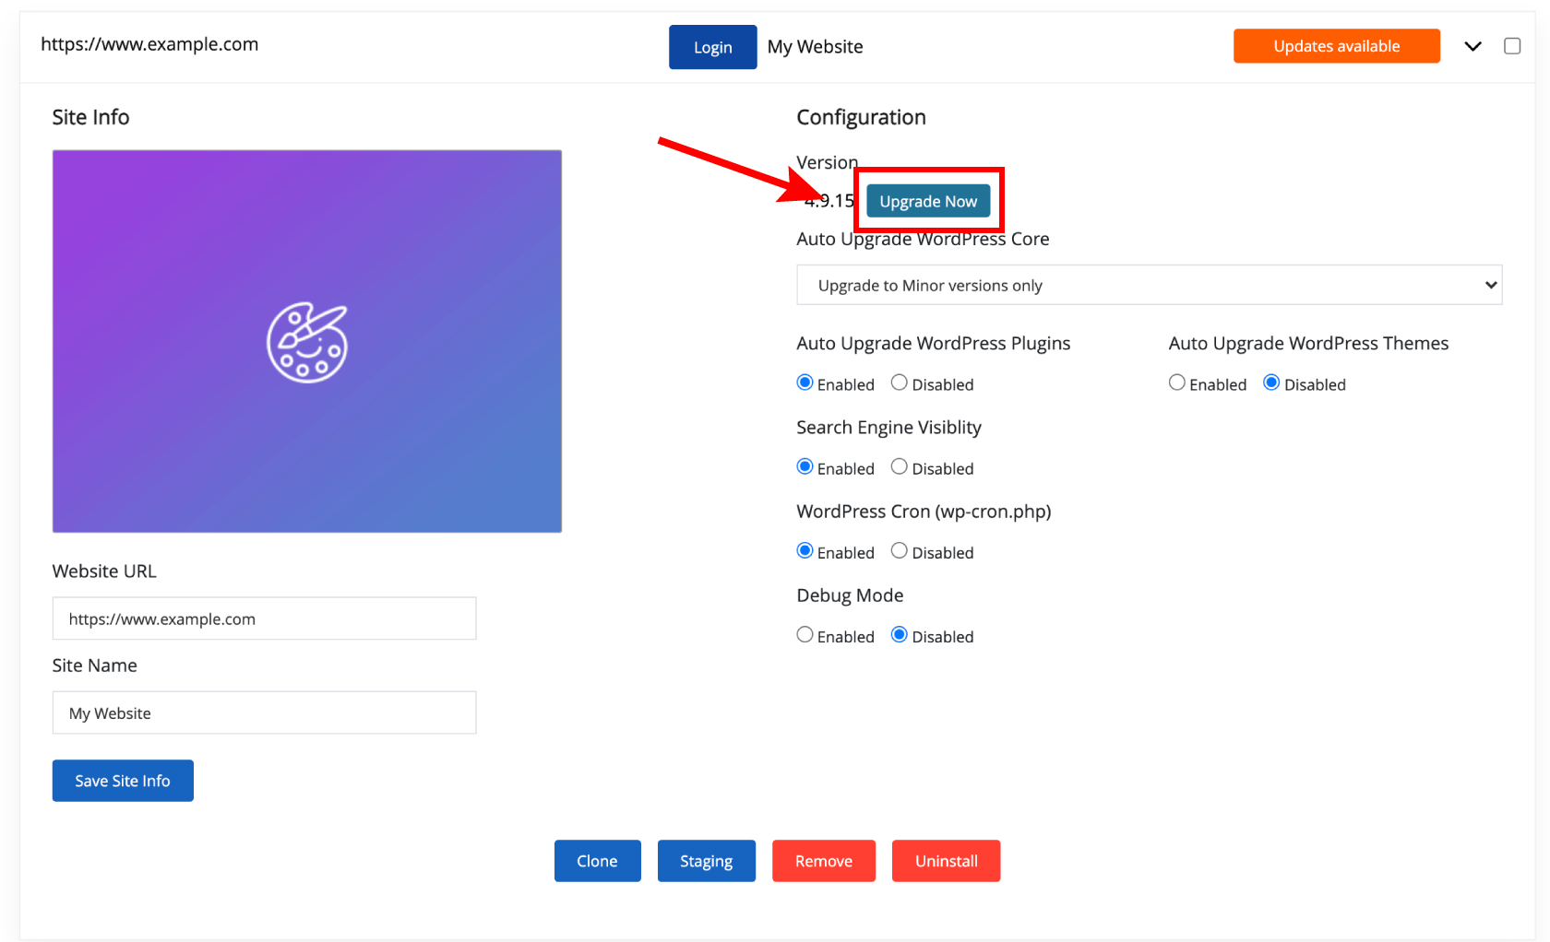
Task: Select Disabled for Auto Upgrade WordPress Themes
Action: 1271,383
